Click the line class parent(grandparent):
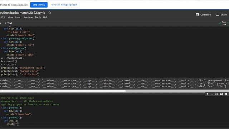The width and height of the screenshot is (229, 129). [18, 38]
